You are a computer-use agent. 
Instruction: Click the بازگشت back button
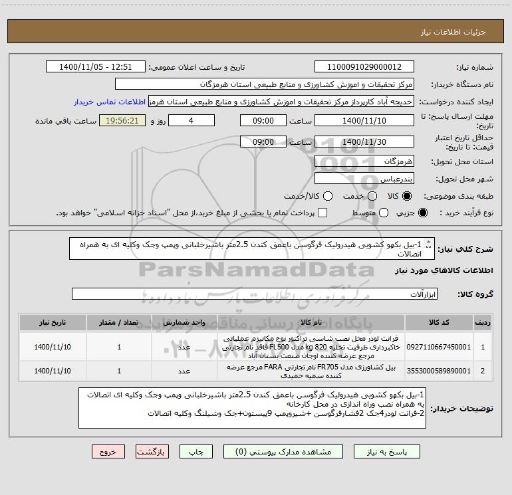[x=152, y=452]
